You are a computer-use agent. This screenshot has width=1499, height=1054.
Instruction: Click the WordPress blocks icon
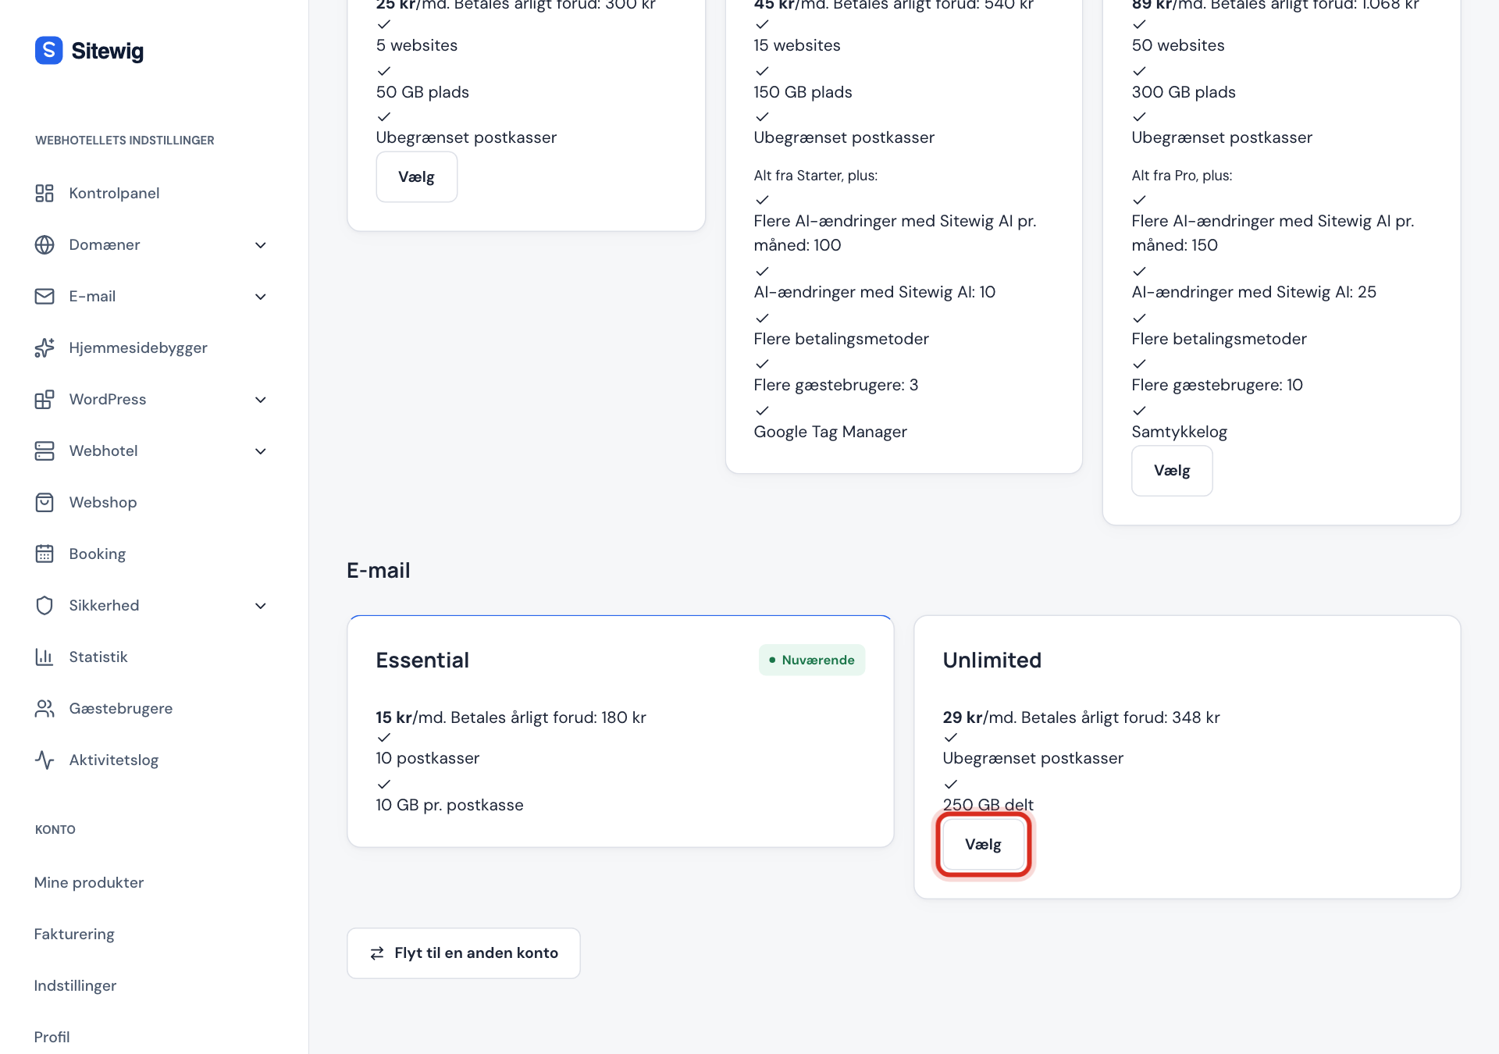pos(45,400)
